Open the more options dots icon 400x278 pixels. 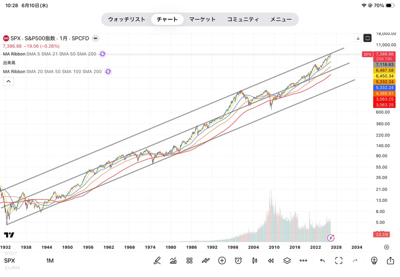[303, 261]
